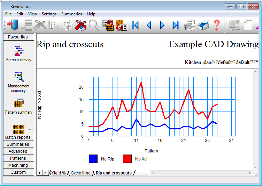Open Management summary in Favourites

click(x=19, y=82)
